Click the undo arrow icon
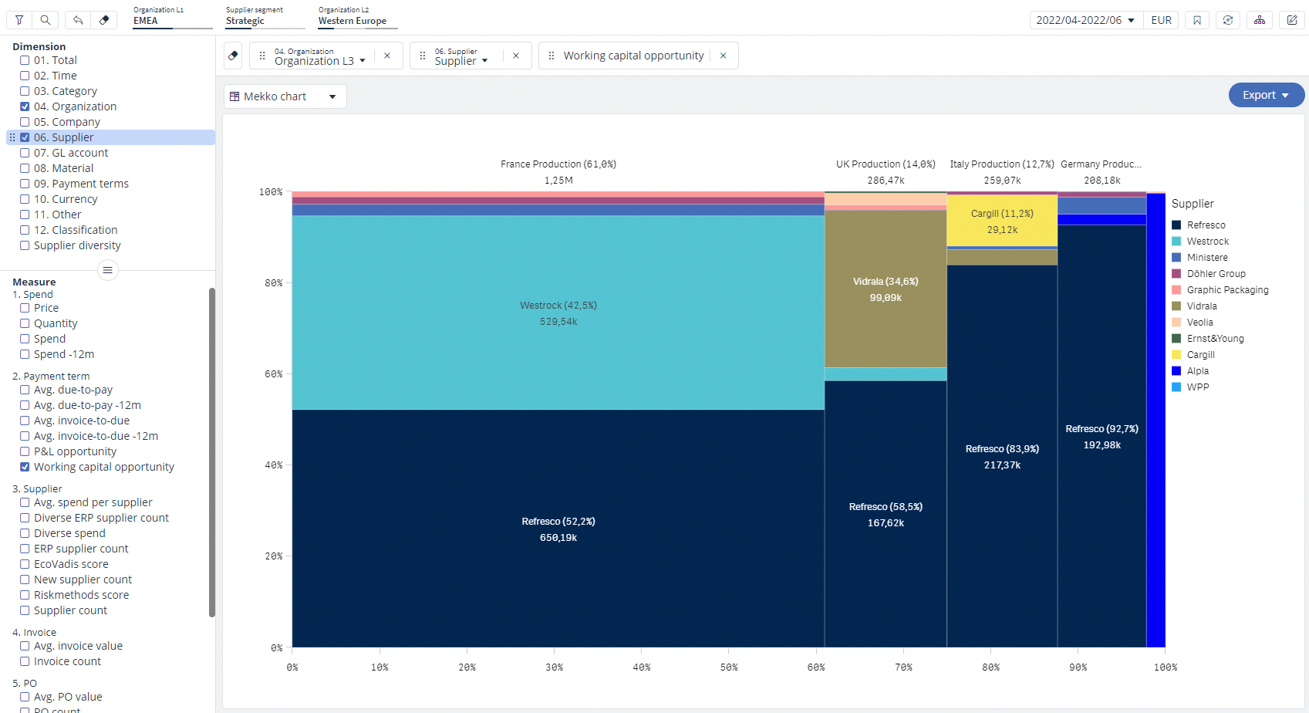Image resolution: width=1309 pixels, height=713 pixels. [78, 20]
